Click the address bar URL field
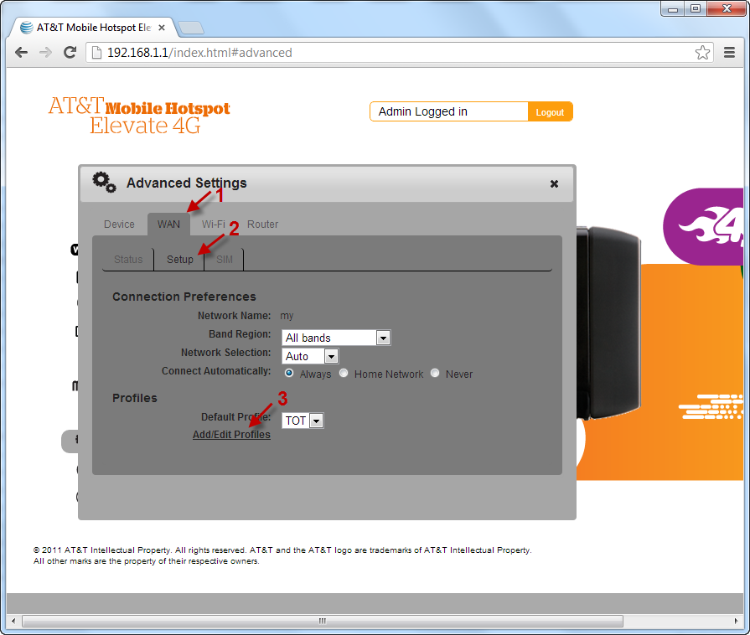The height and width of the screenshot is (635, 750). pyautogui.click(x=399, y=53)
